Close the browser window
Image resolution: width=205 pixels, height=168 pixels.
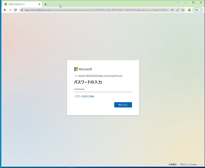click(201, 3)
